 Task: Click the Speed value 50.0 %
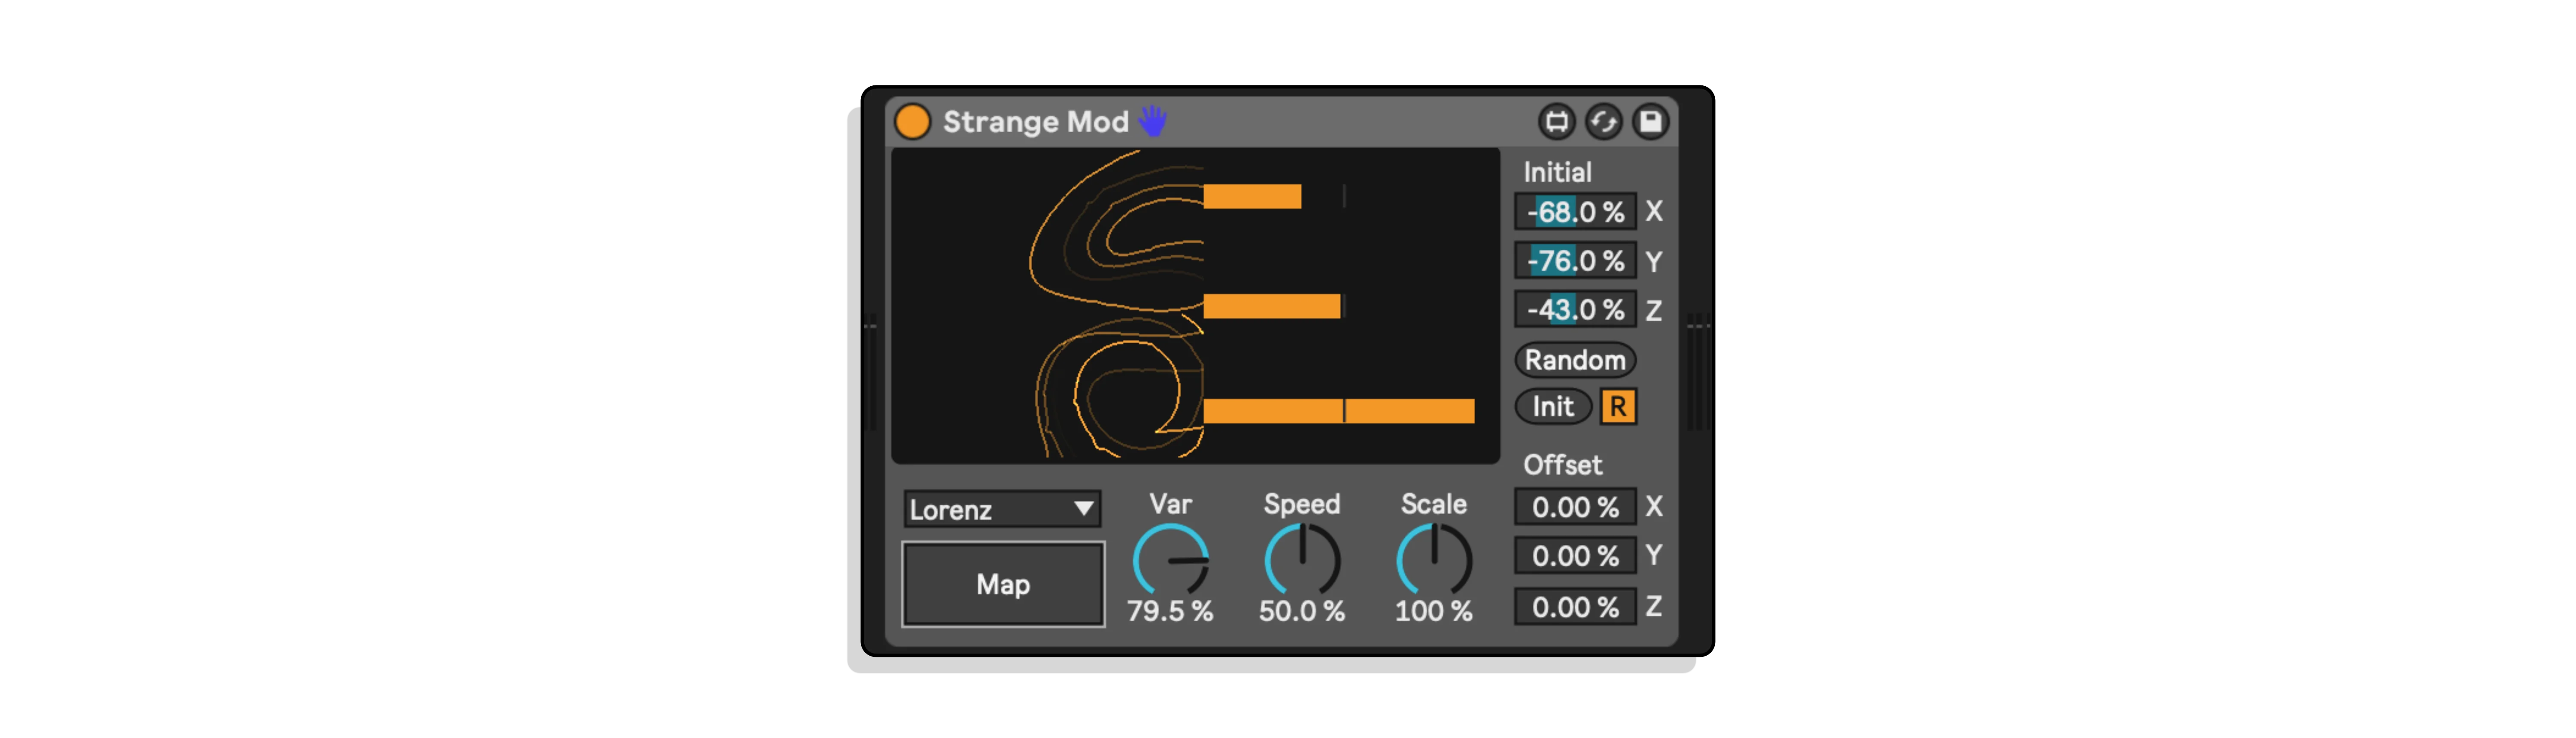click(1302, 611)
